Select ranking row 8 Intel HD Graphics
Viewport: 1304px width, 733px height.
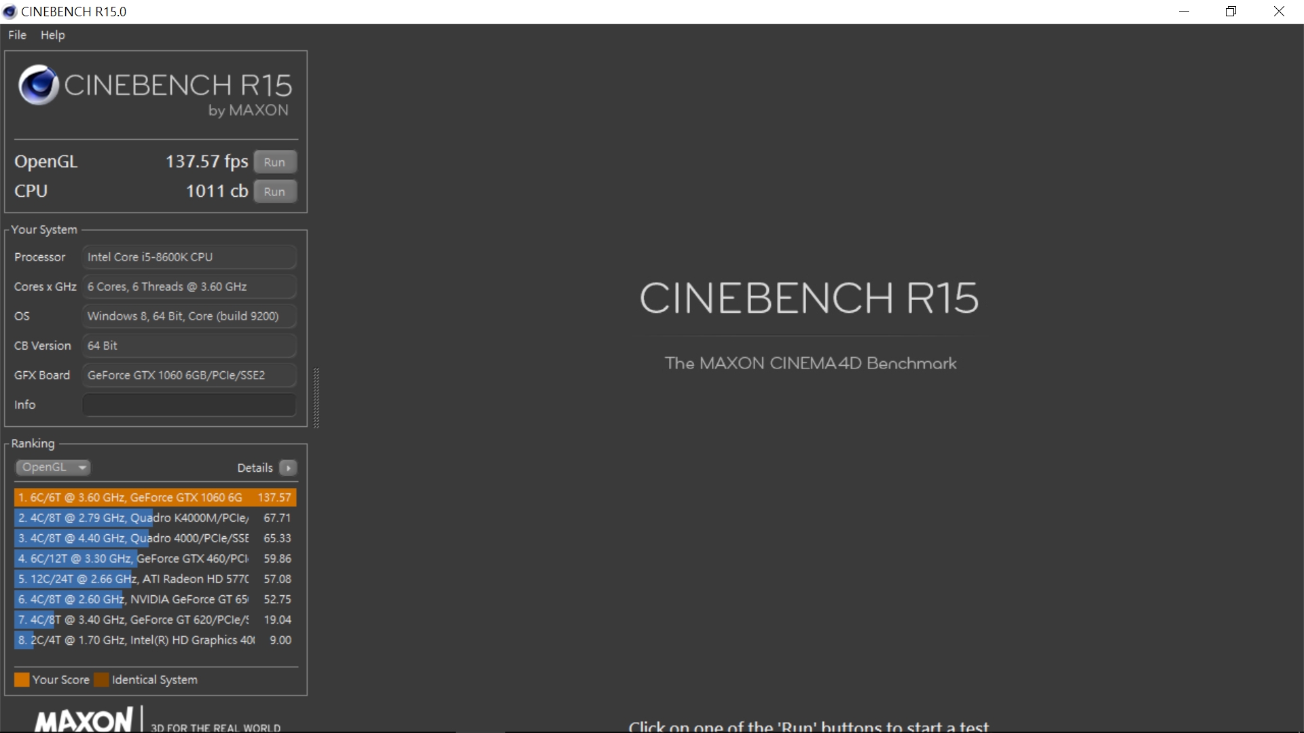point(156,640)
